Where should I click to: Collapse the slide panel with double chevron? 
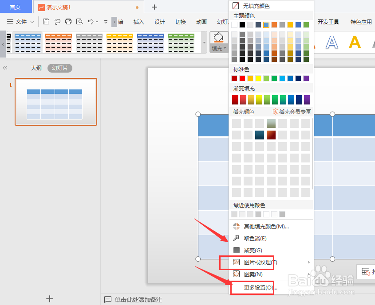[x=5, y=68]
